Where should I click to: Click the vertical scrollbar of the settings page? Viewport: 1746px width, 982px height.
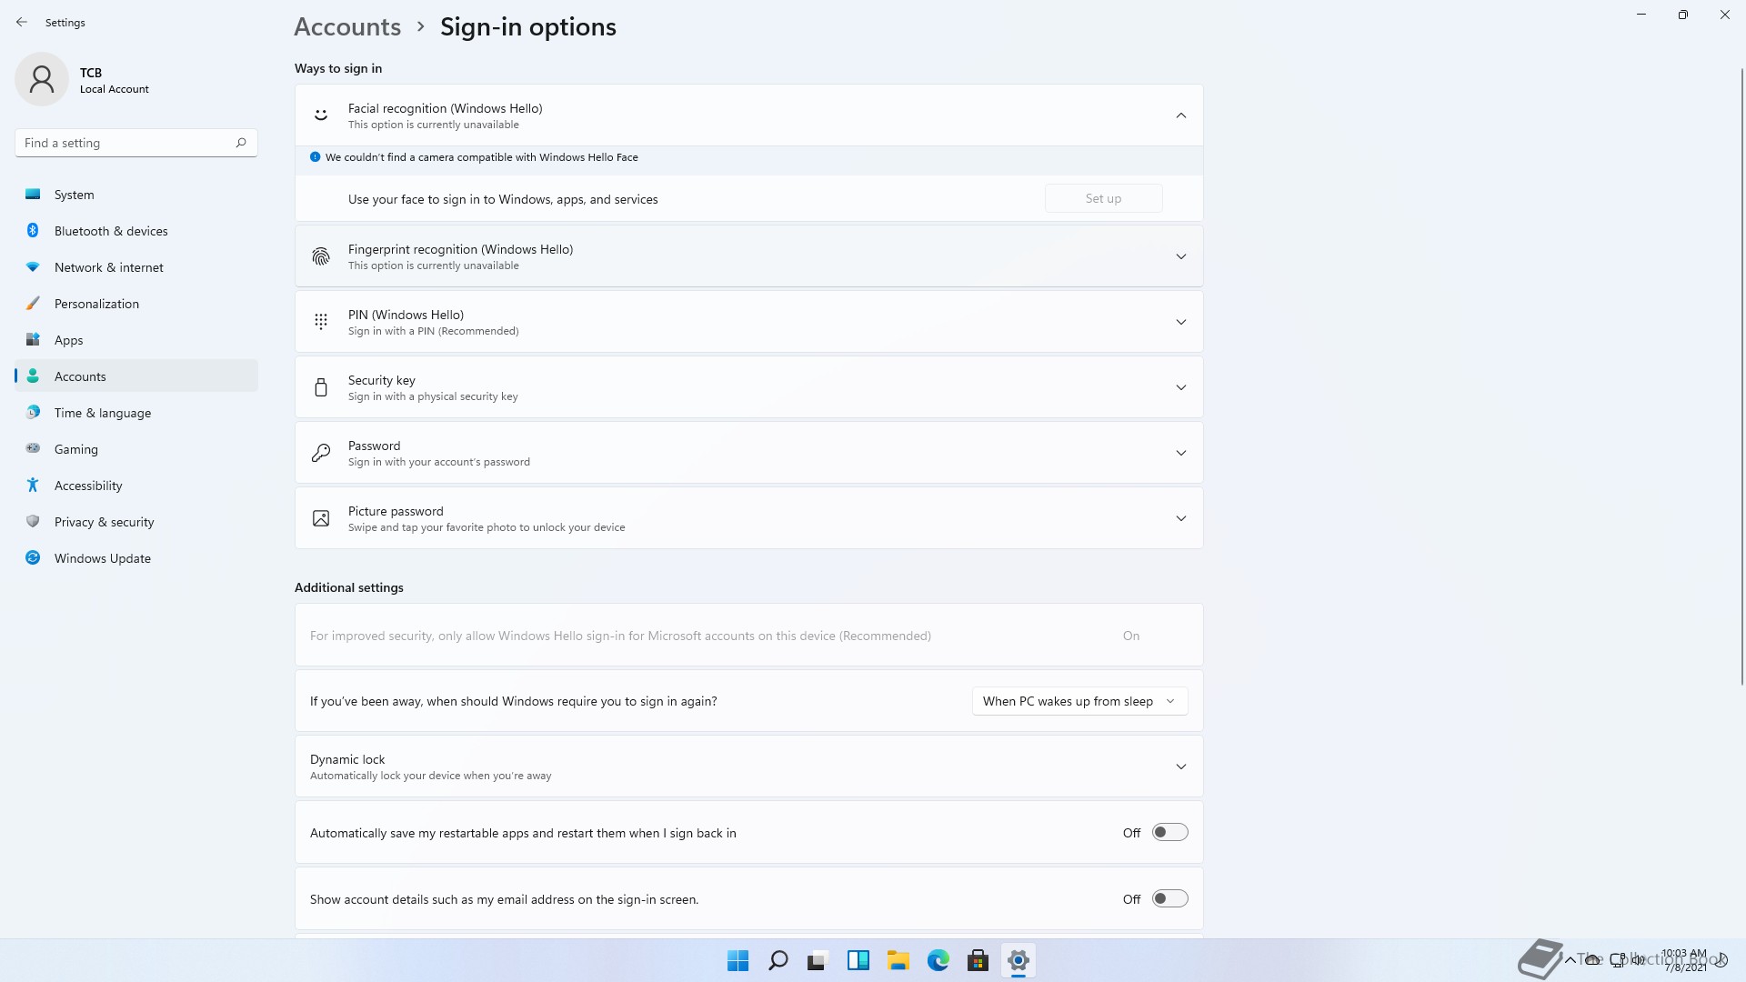click(x=1742, y=377)
